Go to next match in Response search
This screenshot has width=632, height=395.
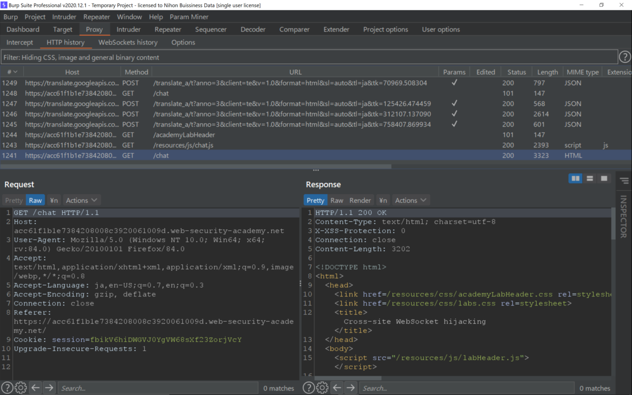pos(351,388)
